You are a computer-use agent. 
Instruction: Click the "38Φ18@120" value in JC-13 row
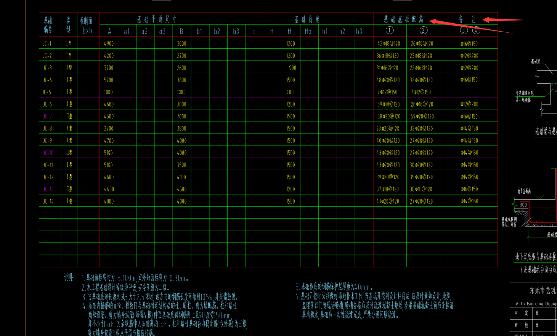tap(421, 189)
